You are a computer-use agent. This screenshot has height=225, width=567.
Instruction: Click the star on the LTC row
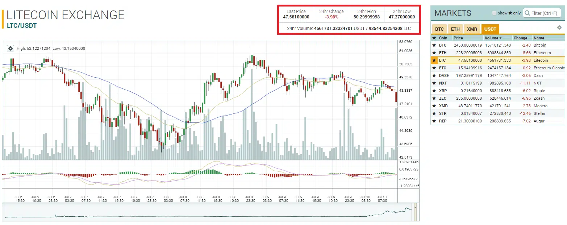click(x=434, y=60)
